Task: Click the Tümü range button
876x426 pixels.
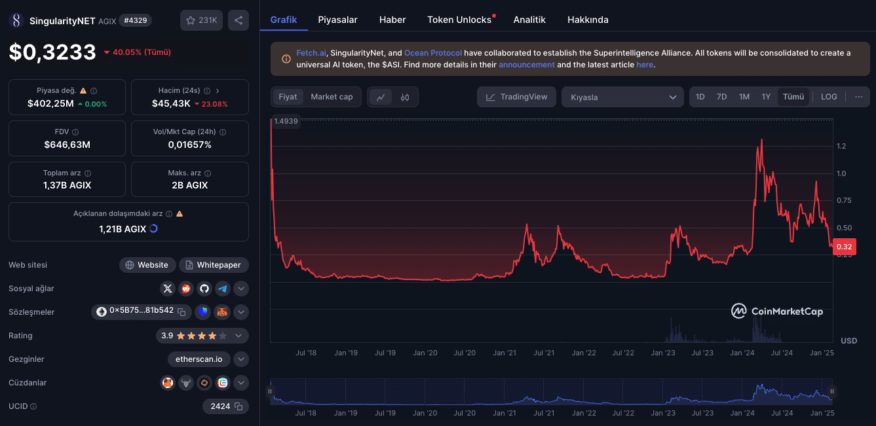Action: coord(793,97)
